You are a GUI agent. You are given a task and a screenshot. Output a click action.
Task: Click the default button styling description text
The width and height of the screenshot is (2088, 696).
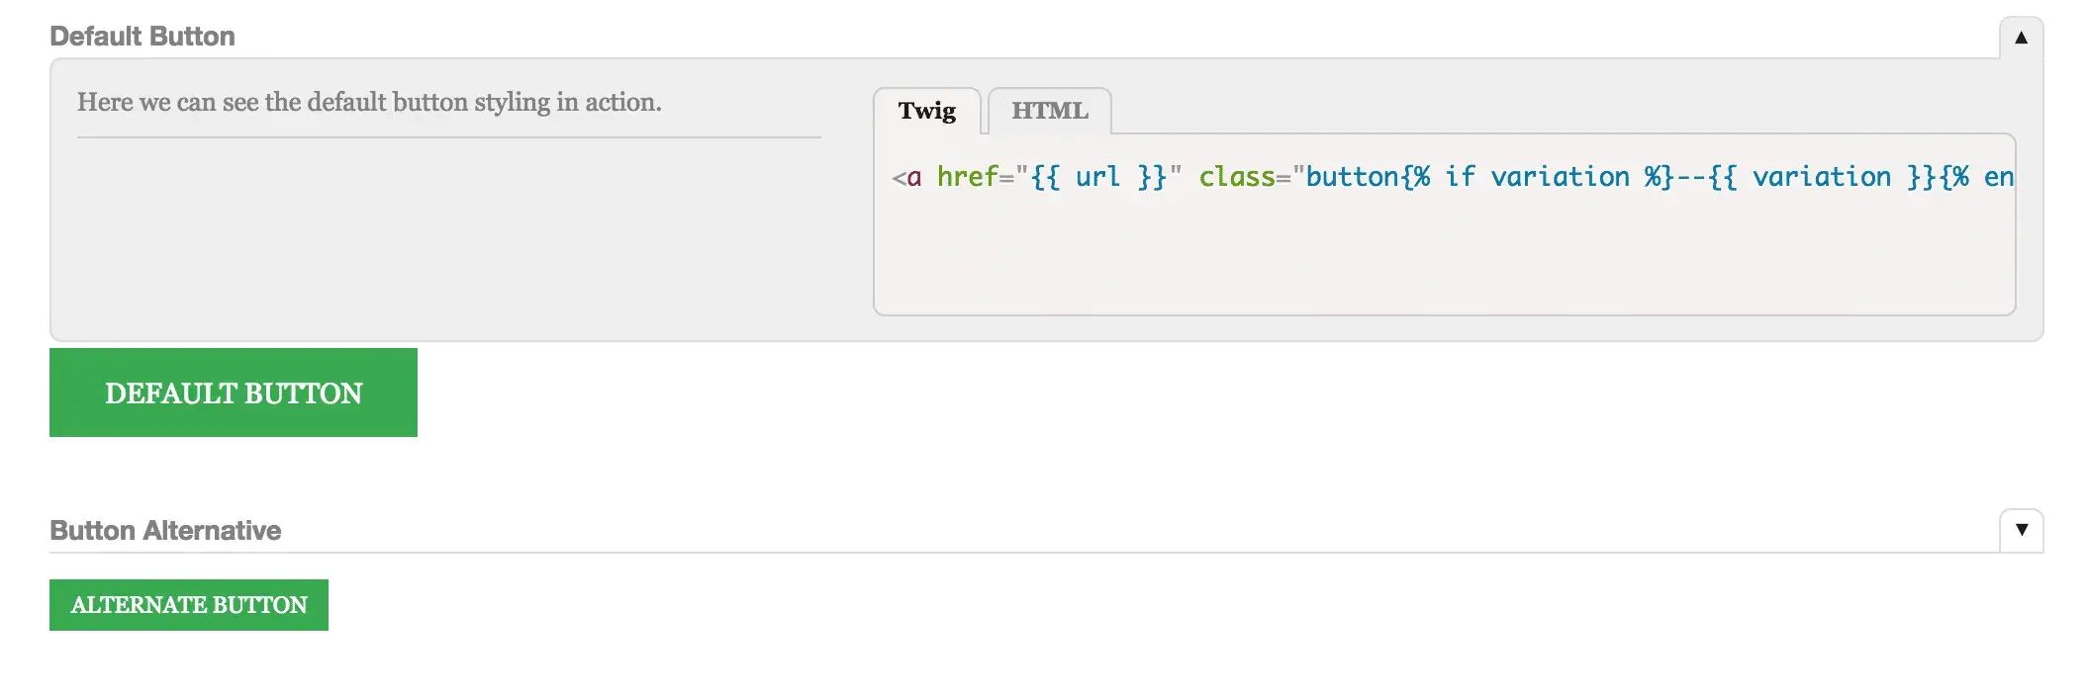369,102
